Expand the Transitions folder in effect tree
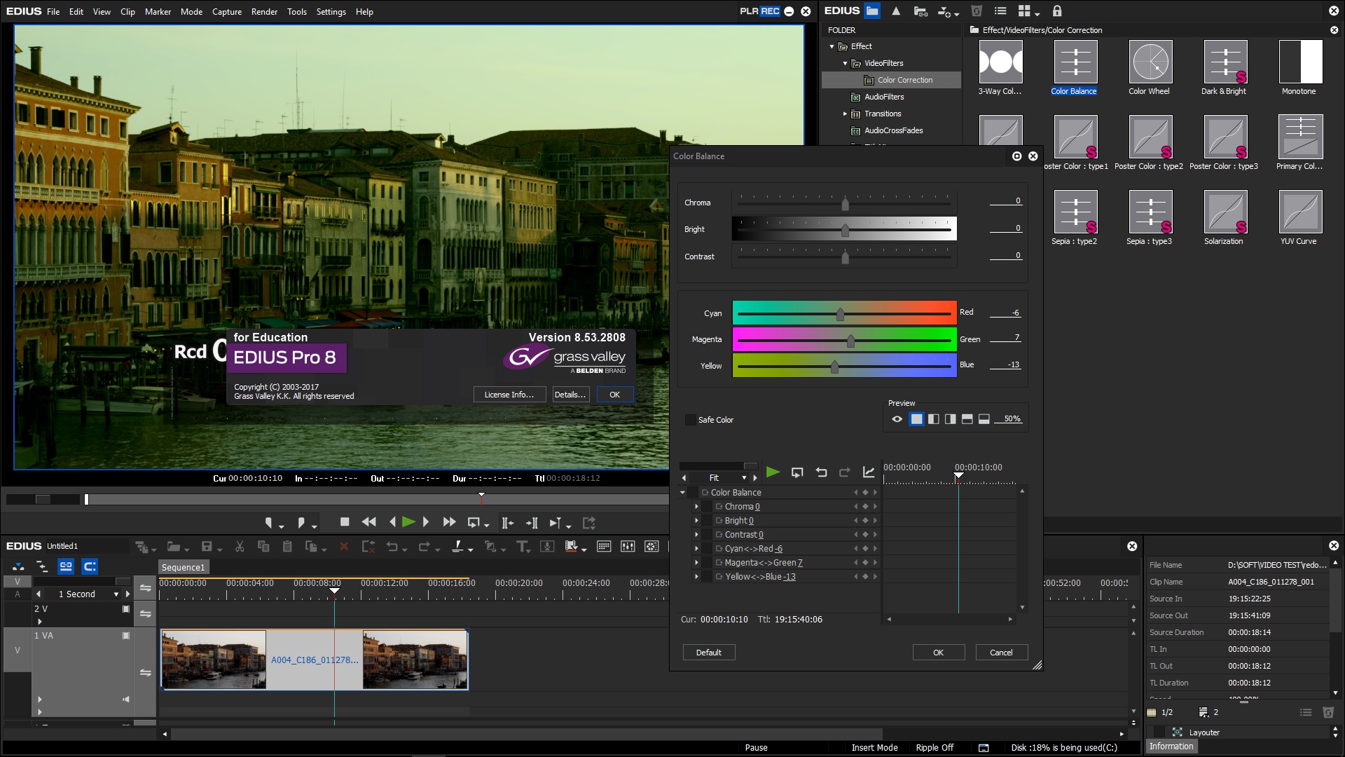 [x=845, y=114]
